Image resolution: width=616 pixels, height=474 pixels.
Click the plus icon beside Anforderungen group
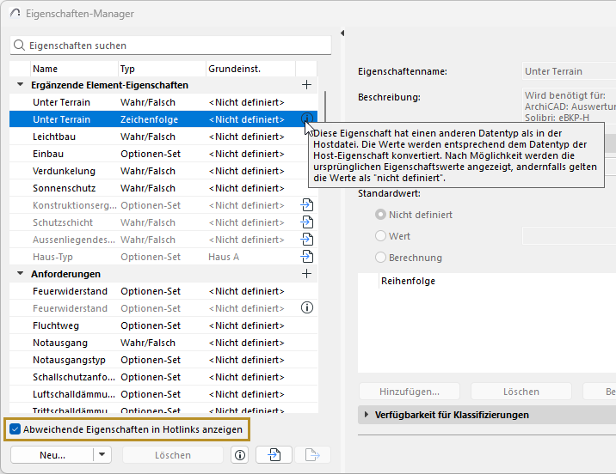(306, 274)
